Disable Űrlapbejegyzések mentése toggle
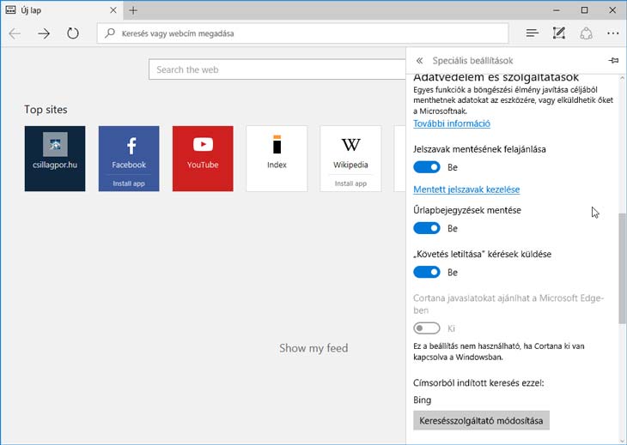 pyautogui.click(x=427, y=228)
